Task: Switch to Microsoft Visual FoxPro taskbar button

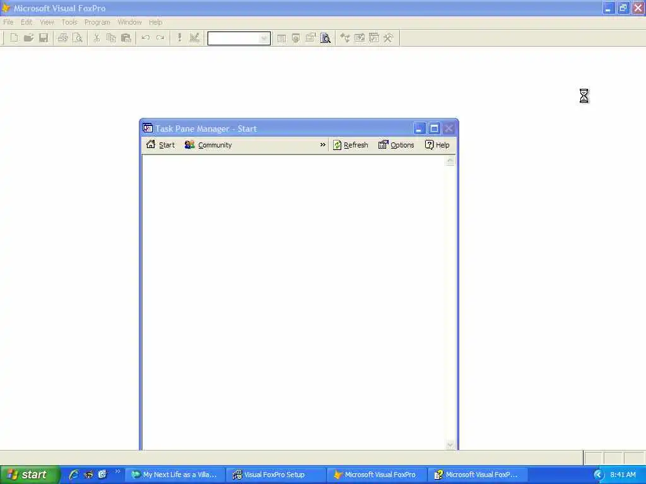Action: click(377, 475)
